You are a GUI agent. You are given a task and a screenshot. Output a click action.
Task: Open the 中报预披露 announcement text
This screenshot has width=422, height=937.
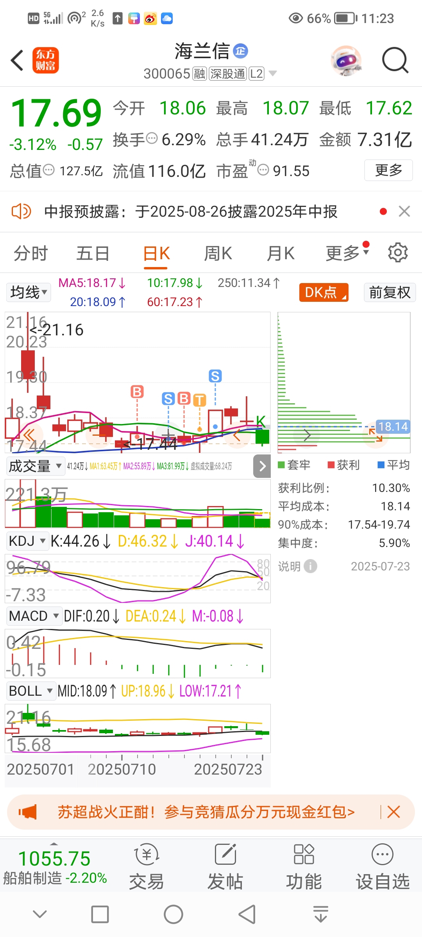191,212
